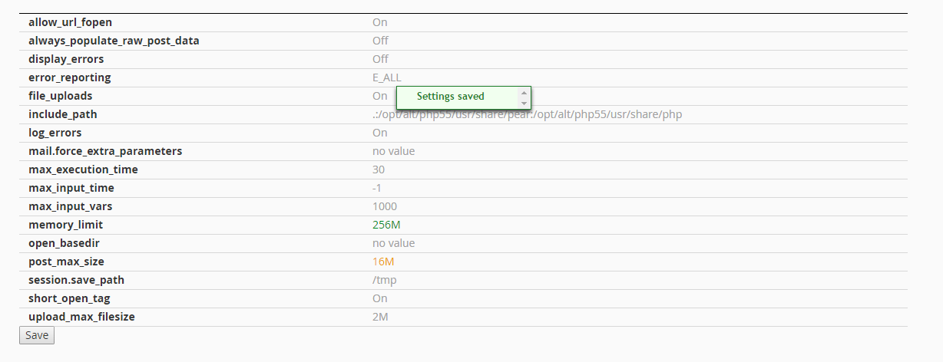Toggle the allow_url_fopen On value
The width and height of the screenshot is (943, 362).
pyautogui.click(x=380, y=22)
